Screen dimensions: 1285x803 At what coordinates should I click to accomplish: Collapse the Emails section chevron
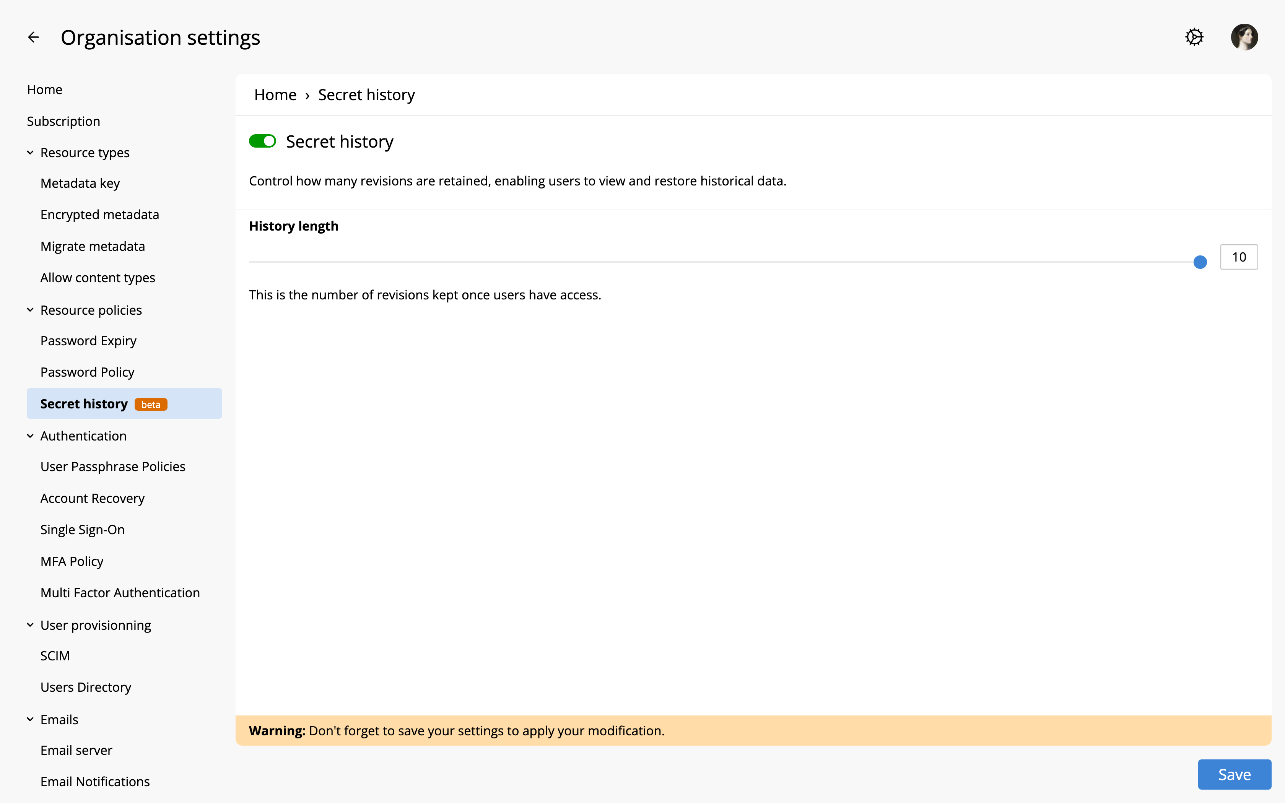coord(30,719)
